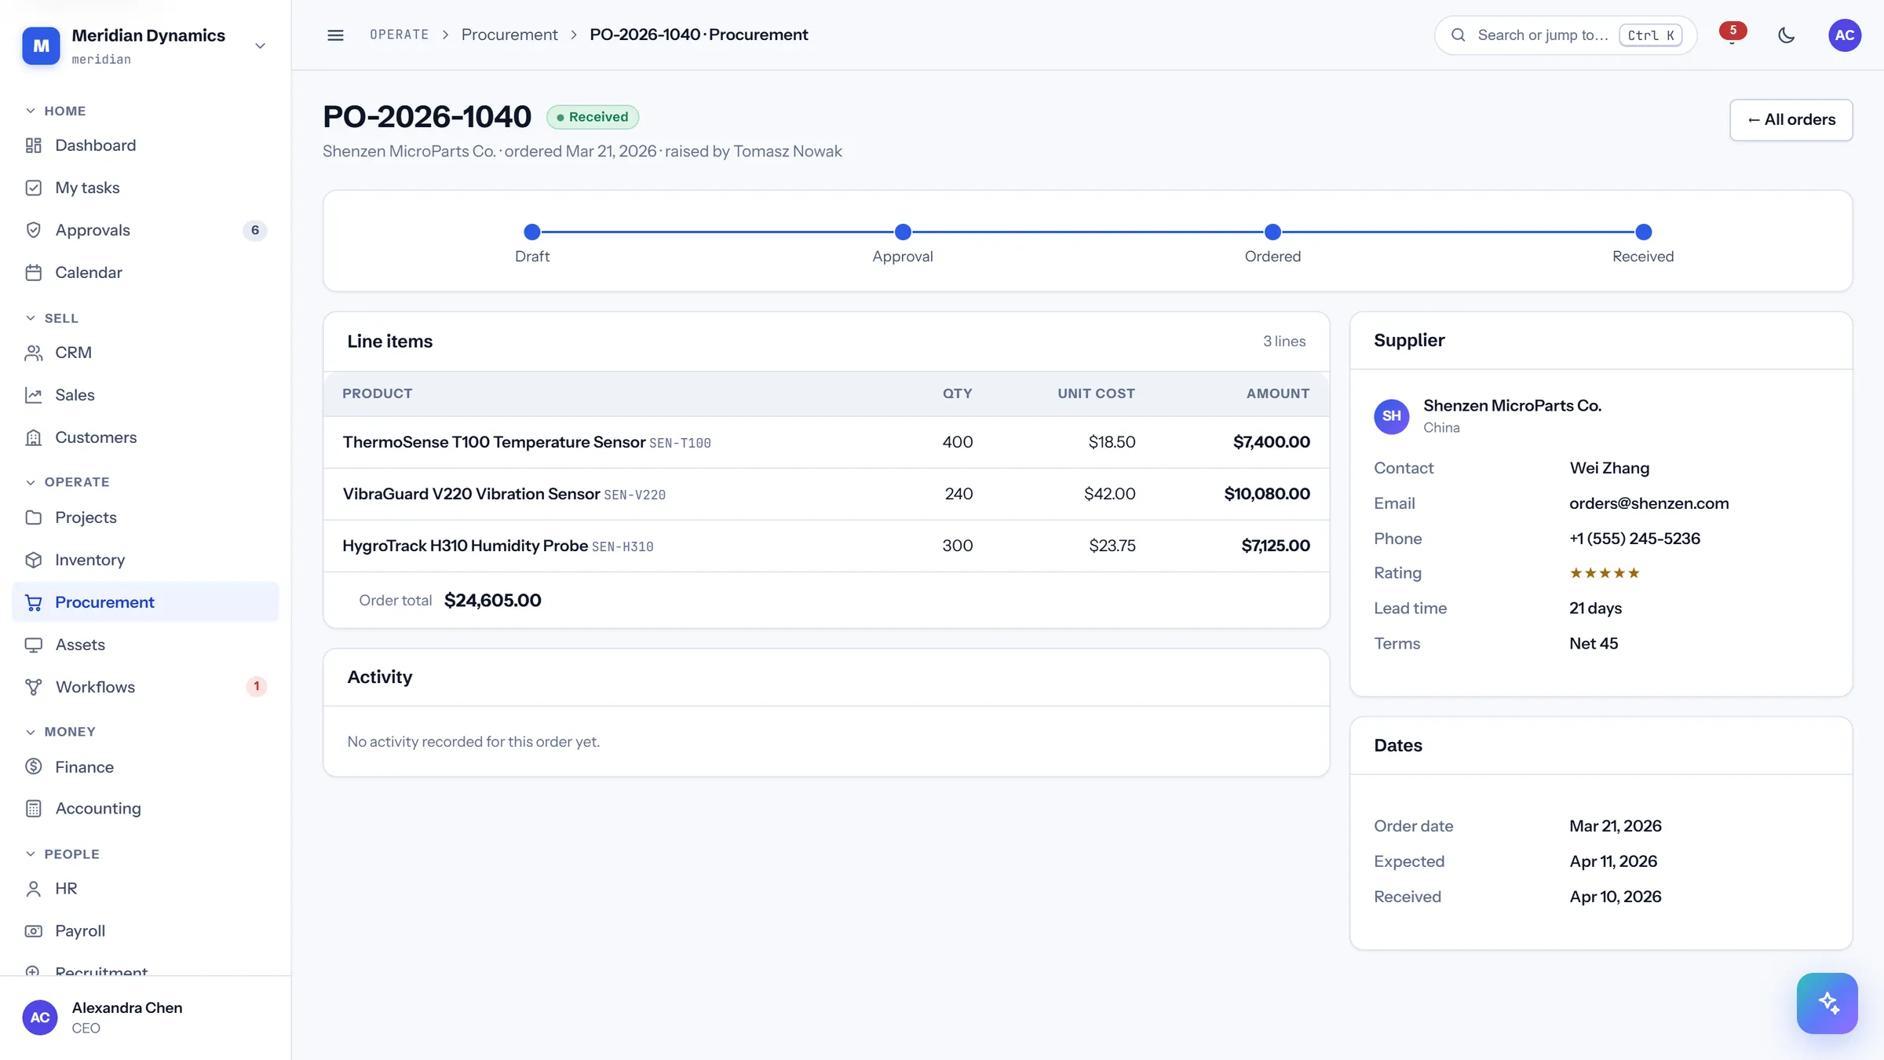
Task: Select HygroTrack H310 Humidity Probe row
Action: tap(826, 546)
